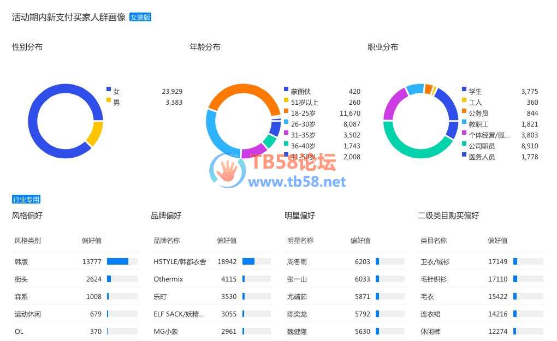This screenshot has height=341, width=557.
Task: Click the yellow male segment of gender donut
Action: pyautogui.click(x=95, y=134)
